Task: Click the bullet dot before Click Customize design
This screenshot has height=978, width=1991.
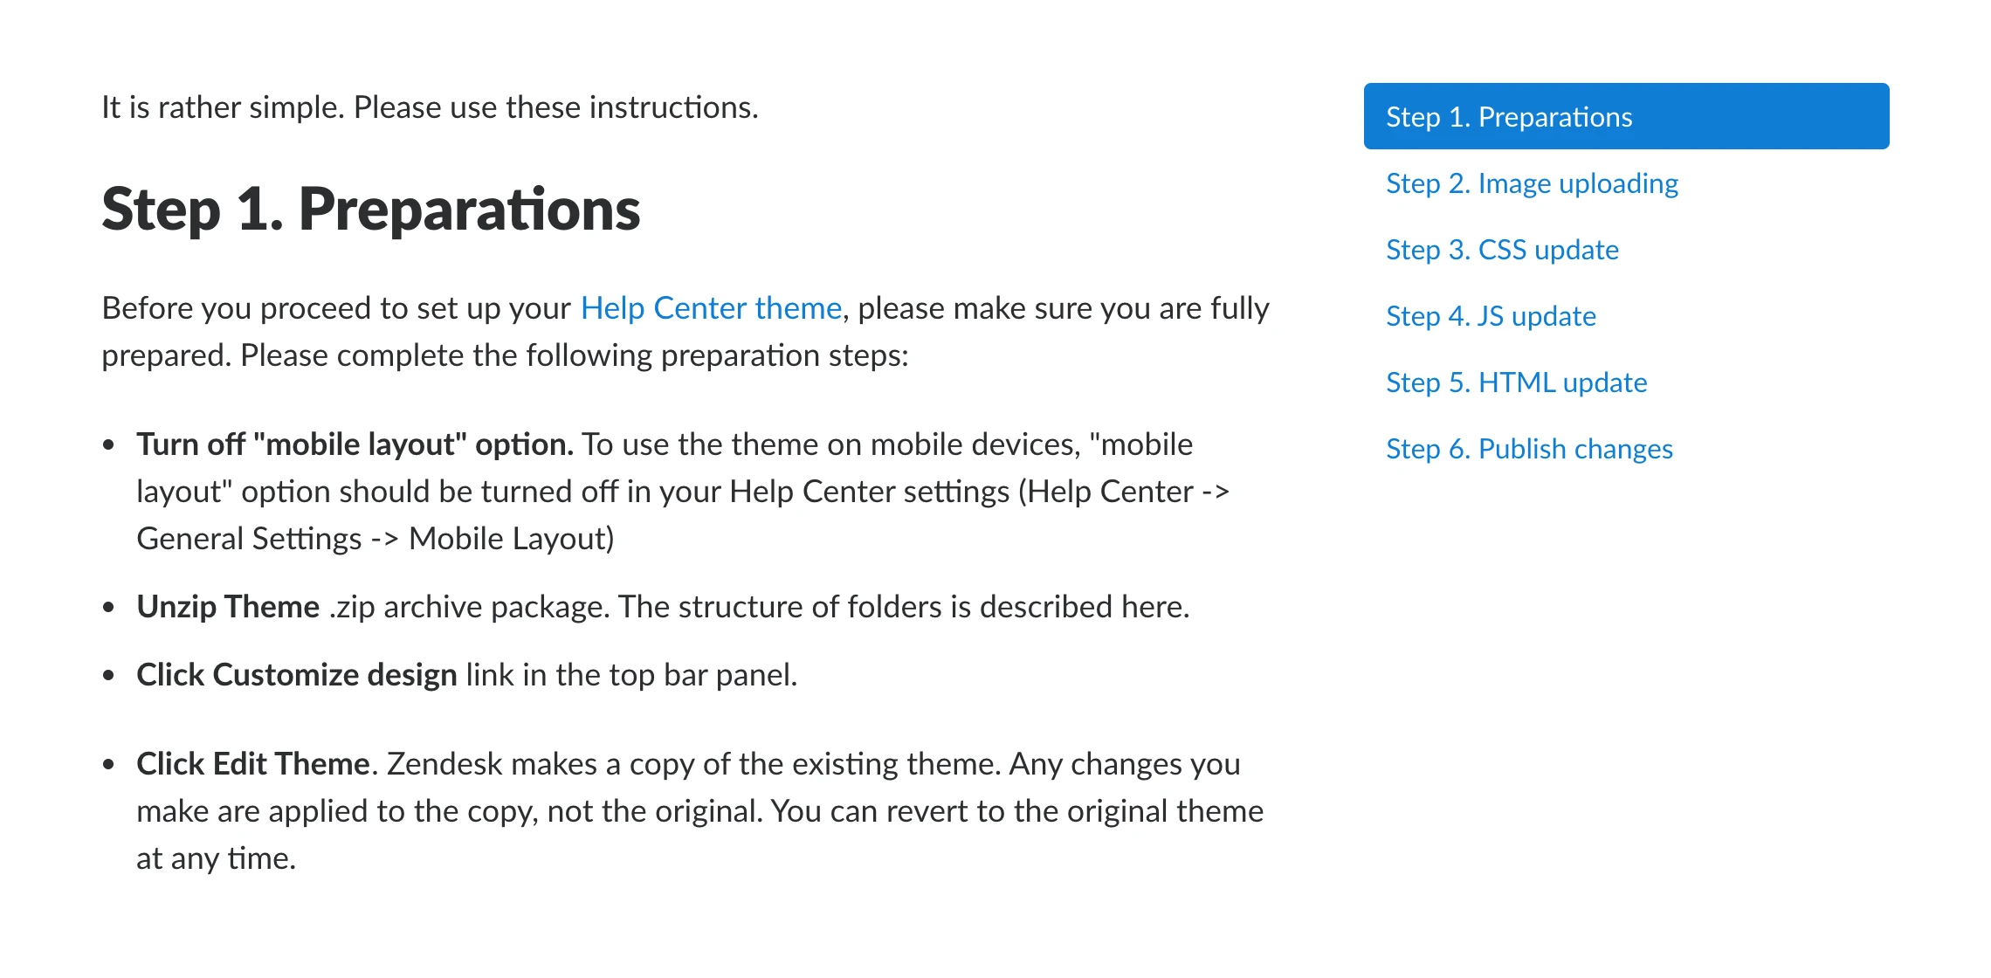Action: pyautogui.click(x=108, y=676)
